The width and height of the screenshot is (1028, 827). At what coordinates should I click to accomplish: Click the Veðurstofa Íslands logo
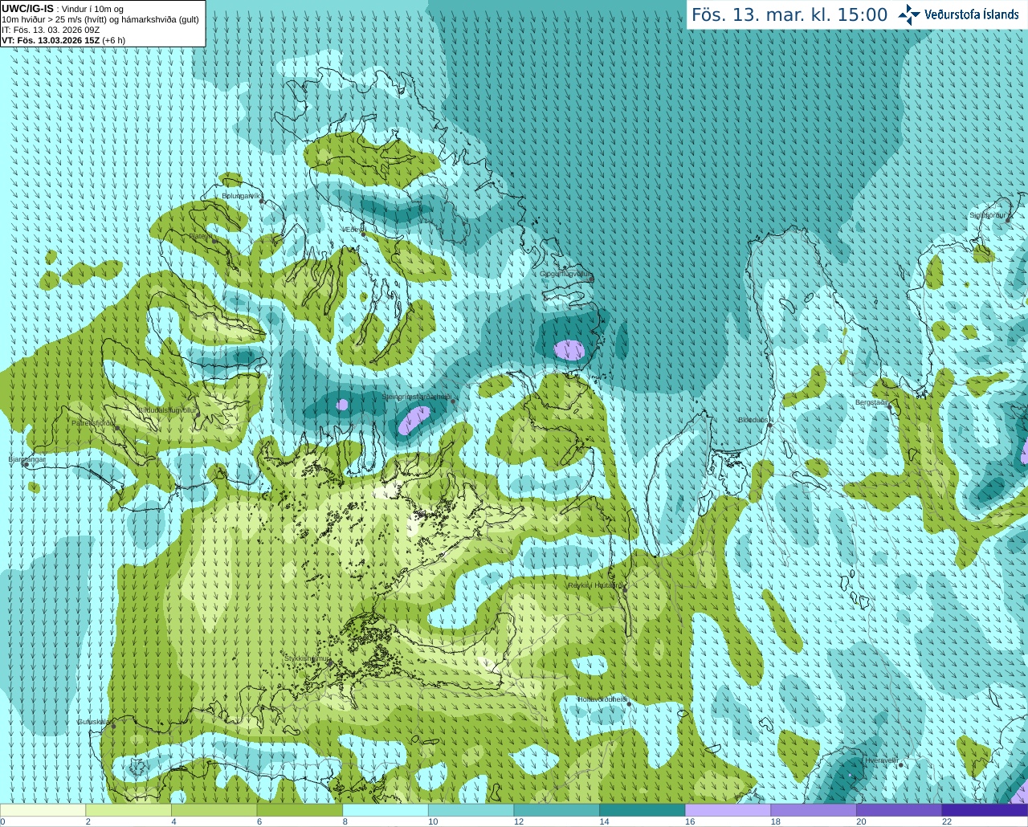point(958,14)
